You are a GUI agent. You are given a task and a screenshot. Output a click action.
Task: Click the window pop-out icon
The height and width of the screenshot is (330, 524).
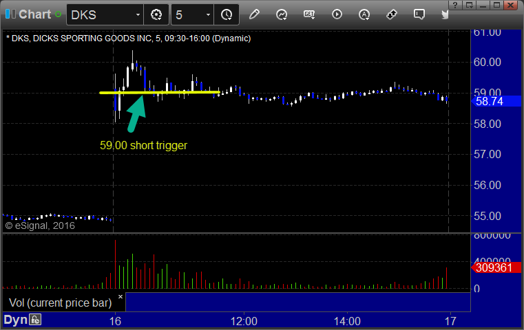[x=469, y=5]
